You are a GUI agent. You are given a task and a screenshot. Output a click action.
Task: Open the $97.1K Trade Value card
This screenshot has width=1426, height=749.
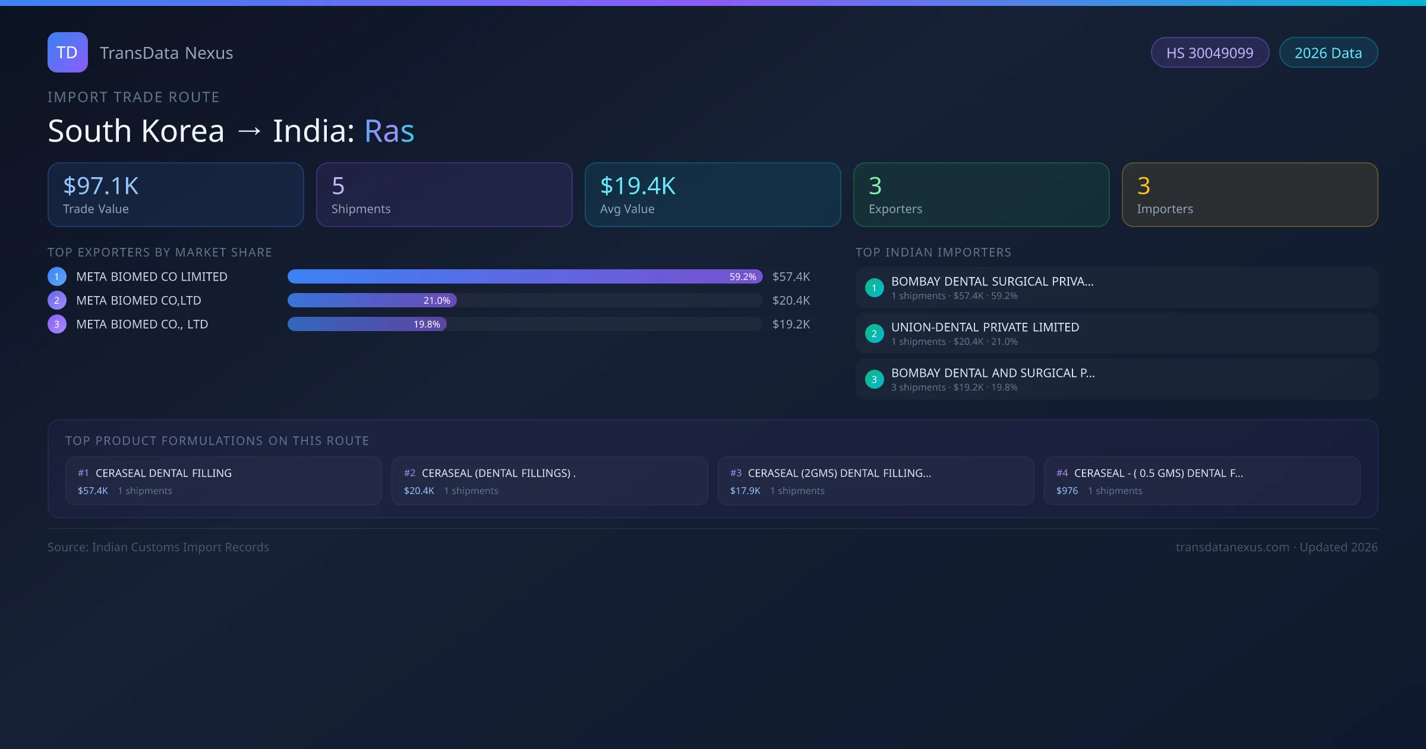(175, 195)
